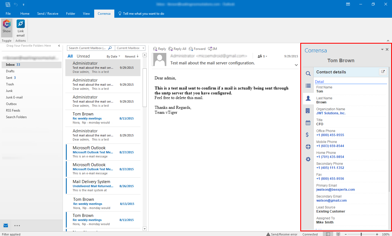Open the Detail section link
Viewport: 392px width, 236px height.
pyautogui.click(x=319, y=82)
